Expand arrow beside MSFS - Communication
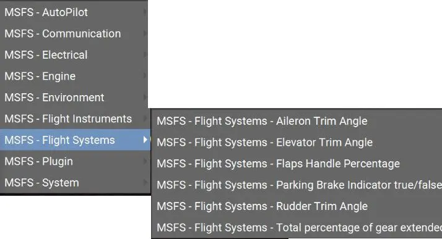The width and height of the screenshot is (442, 239). 145,33
